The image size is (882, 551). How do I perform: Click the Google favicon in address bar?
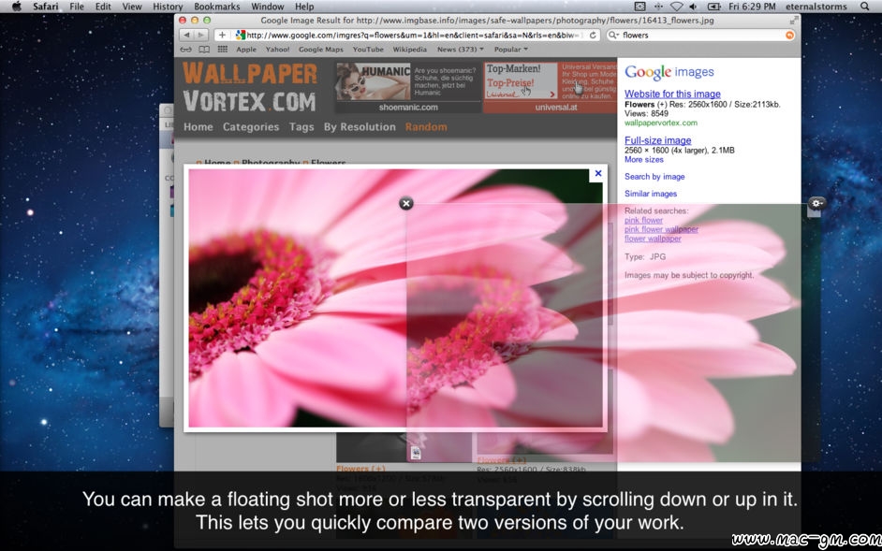241,35
